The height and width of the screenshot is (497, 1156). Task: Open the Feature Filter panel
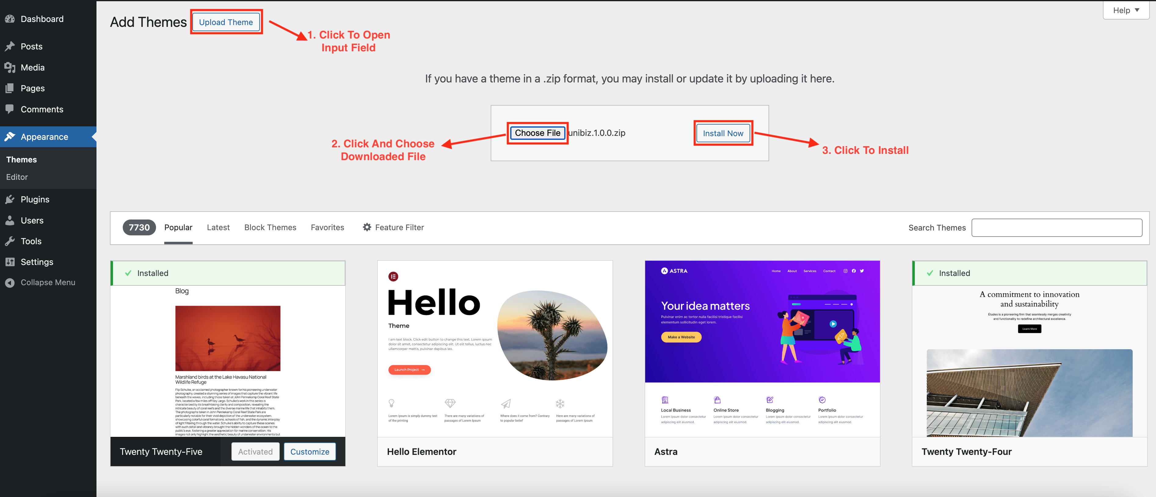393,227
